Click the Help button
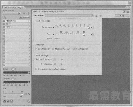Viewport: 133px width, 107px height. click(122, 16)
